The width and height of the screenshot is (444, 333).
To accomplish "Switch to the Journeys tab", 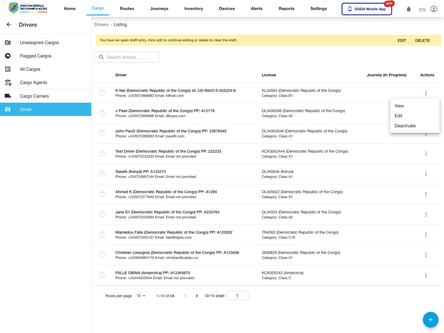I will 159,9.
